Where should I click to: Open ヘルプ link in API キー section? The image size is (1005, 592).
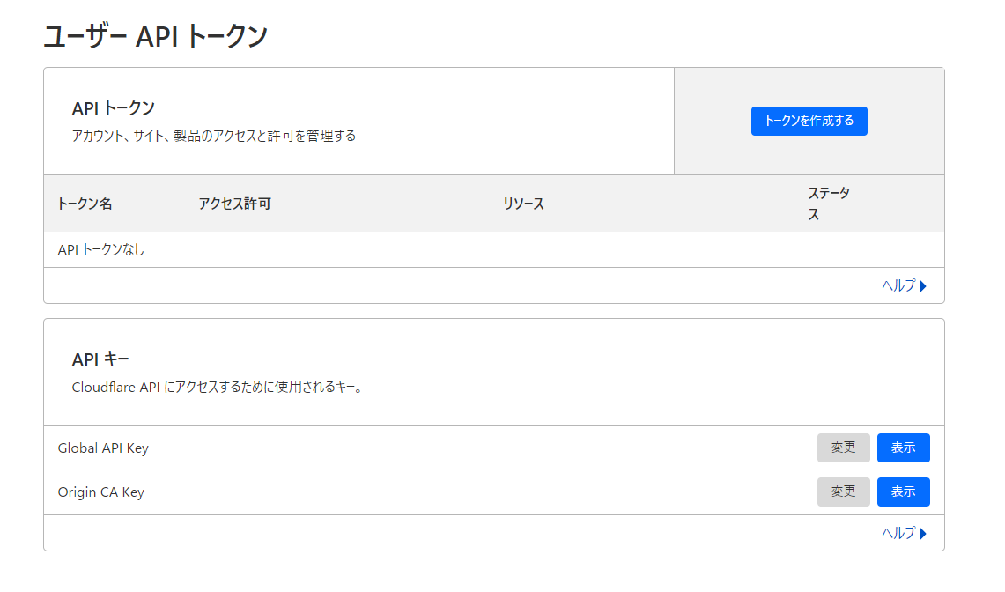coord(898,533)
